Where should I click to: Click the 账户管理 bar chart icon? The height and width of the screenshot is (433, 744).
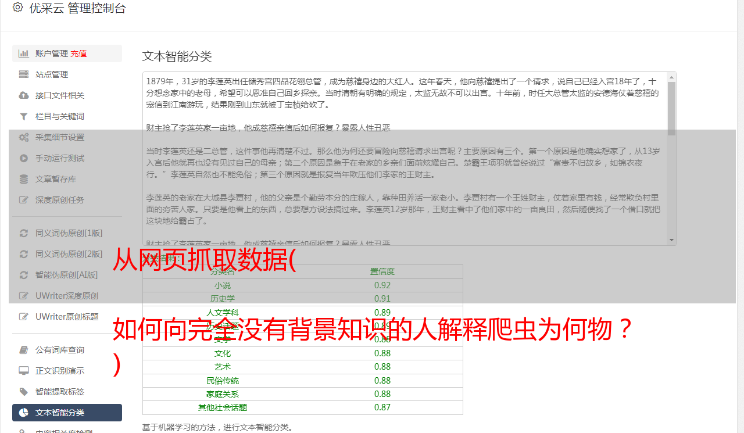(24, 53)
